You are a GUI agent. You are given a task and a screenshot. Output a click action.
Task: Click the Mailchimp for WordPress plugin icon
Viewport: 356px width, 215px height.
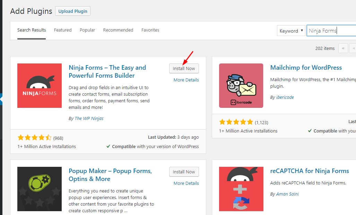pos(241,86)
